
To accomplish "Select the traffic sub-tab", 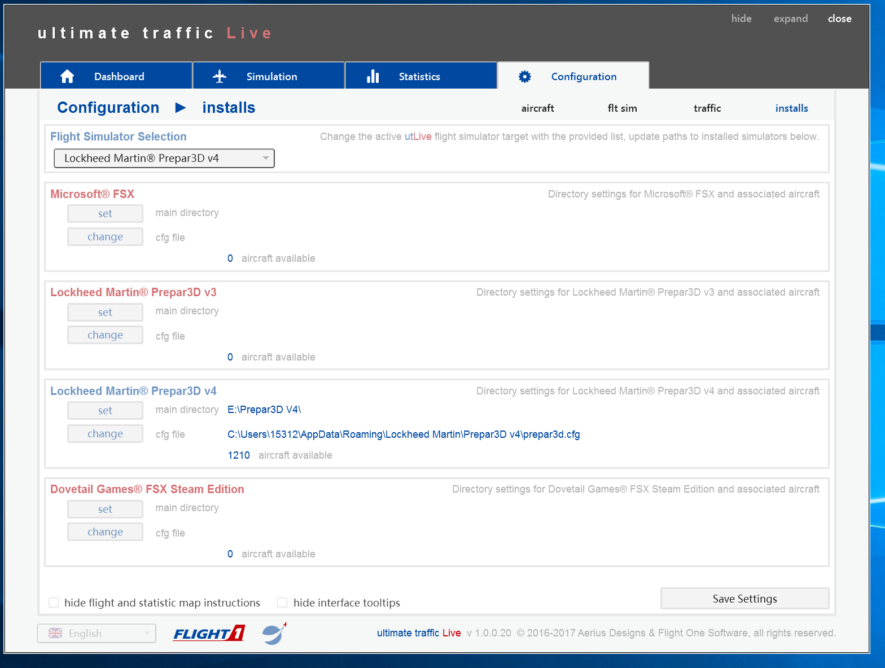I will (707, 108).
